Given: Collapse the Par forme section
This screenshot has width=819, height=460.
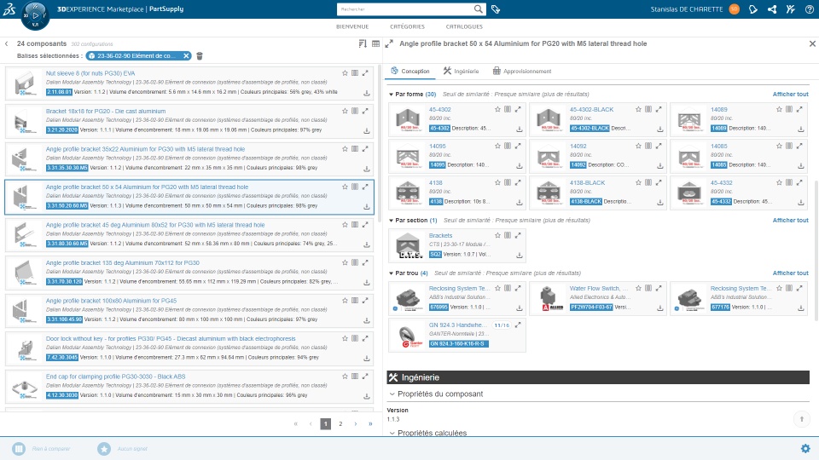Looking at the screenshot, I should [391, 95].
